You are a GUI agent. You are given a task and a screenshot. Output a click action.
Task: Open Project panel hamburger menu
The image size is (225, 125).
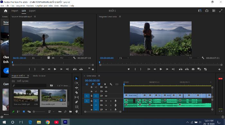click(x=28, y=76)
